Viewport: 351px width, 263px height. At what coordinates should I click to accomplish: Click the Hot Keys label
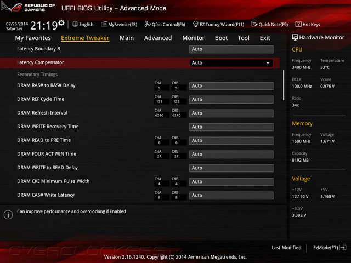pos(312,24)
